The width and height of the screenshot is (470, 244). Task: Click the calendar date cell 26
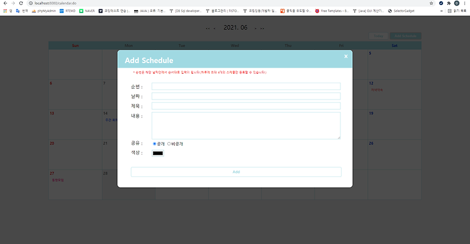(394, 155)
